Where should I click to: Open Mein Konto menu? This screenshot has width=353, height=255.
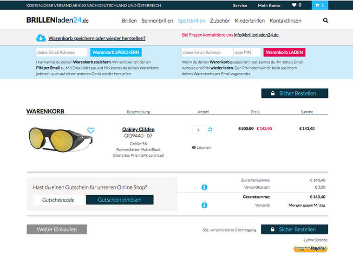coord(269,6)
